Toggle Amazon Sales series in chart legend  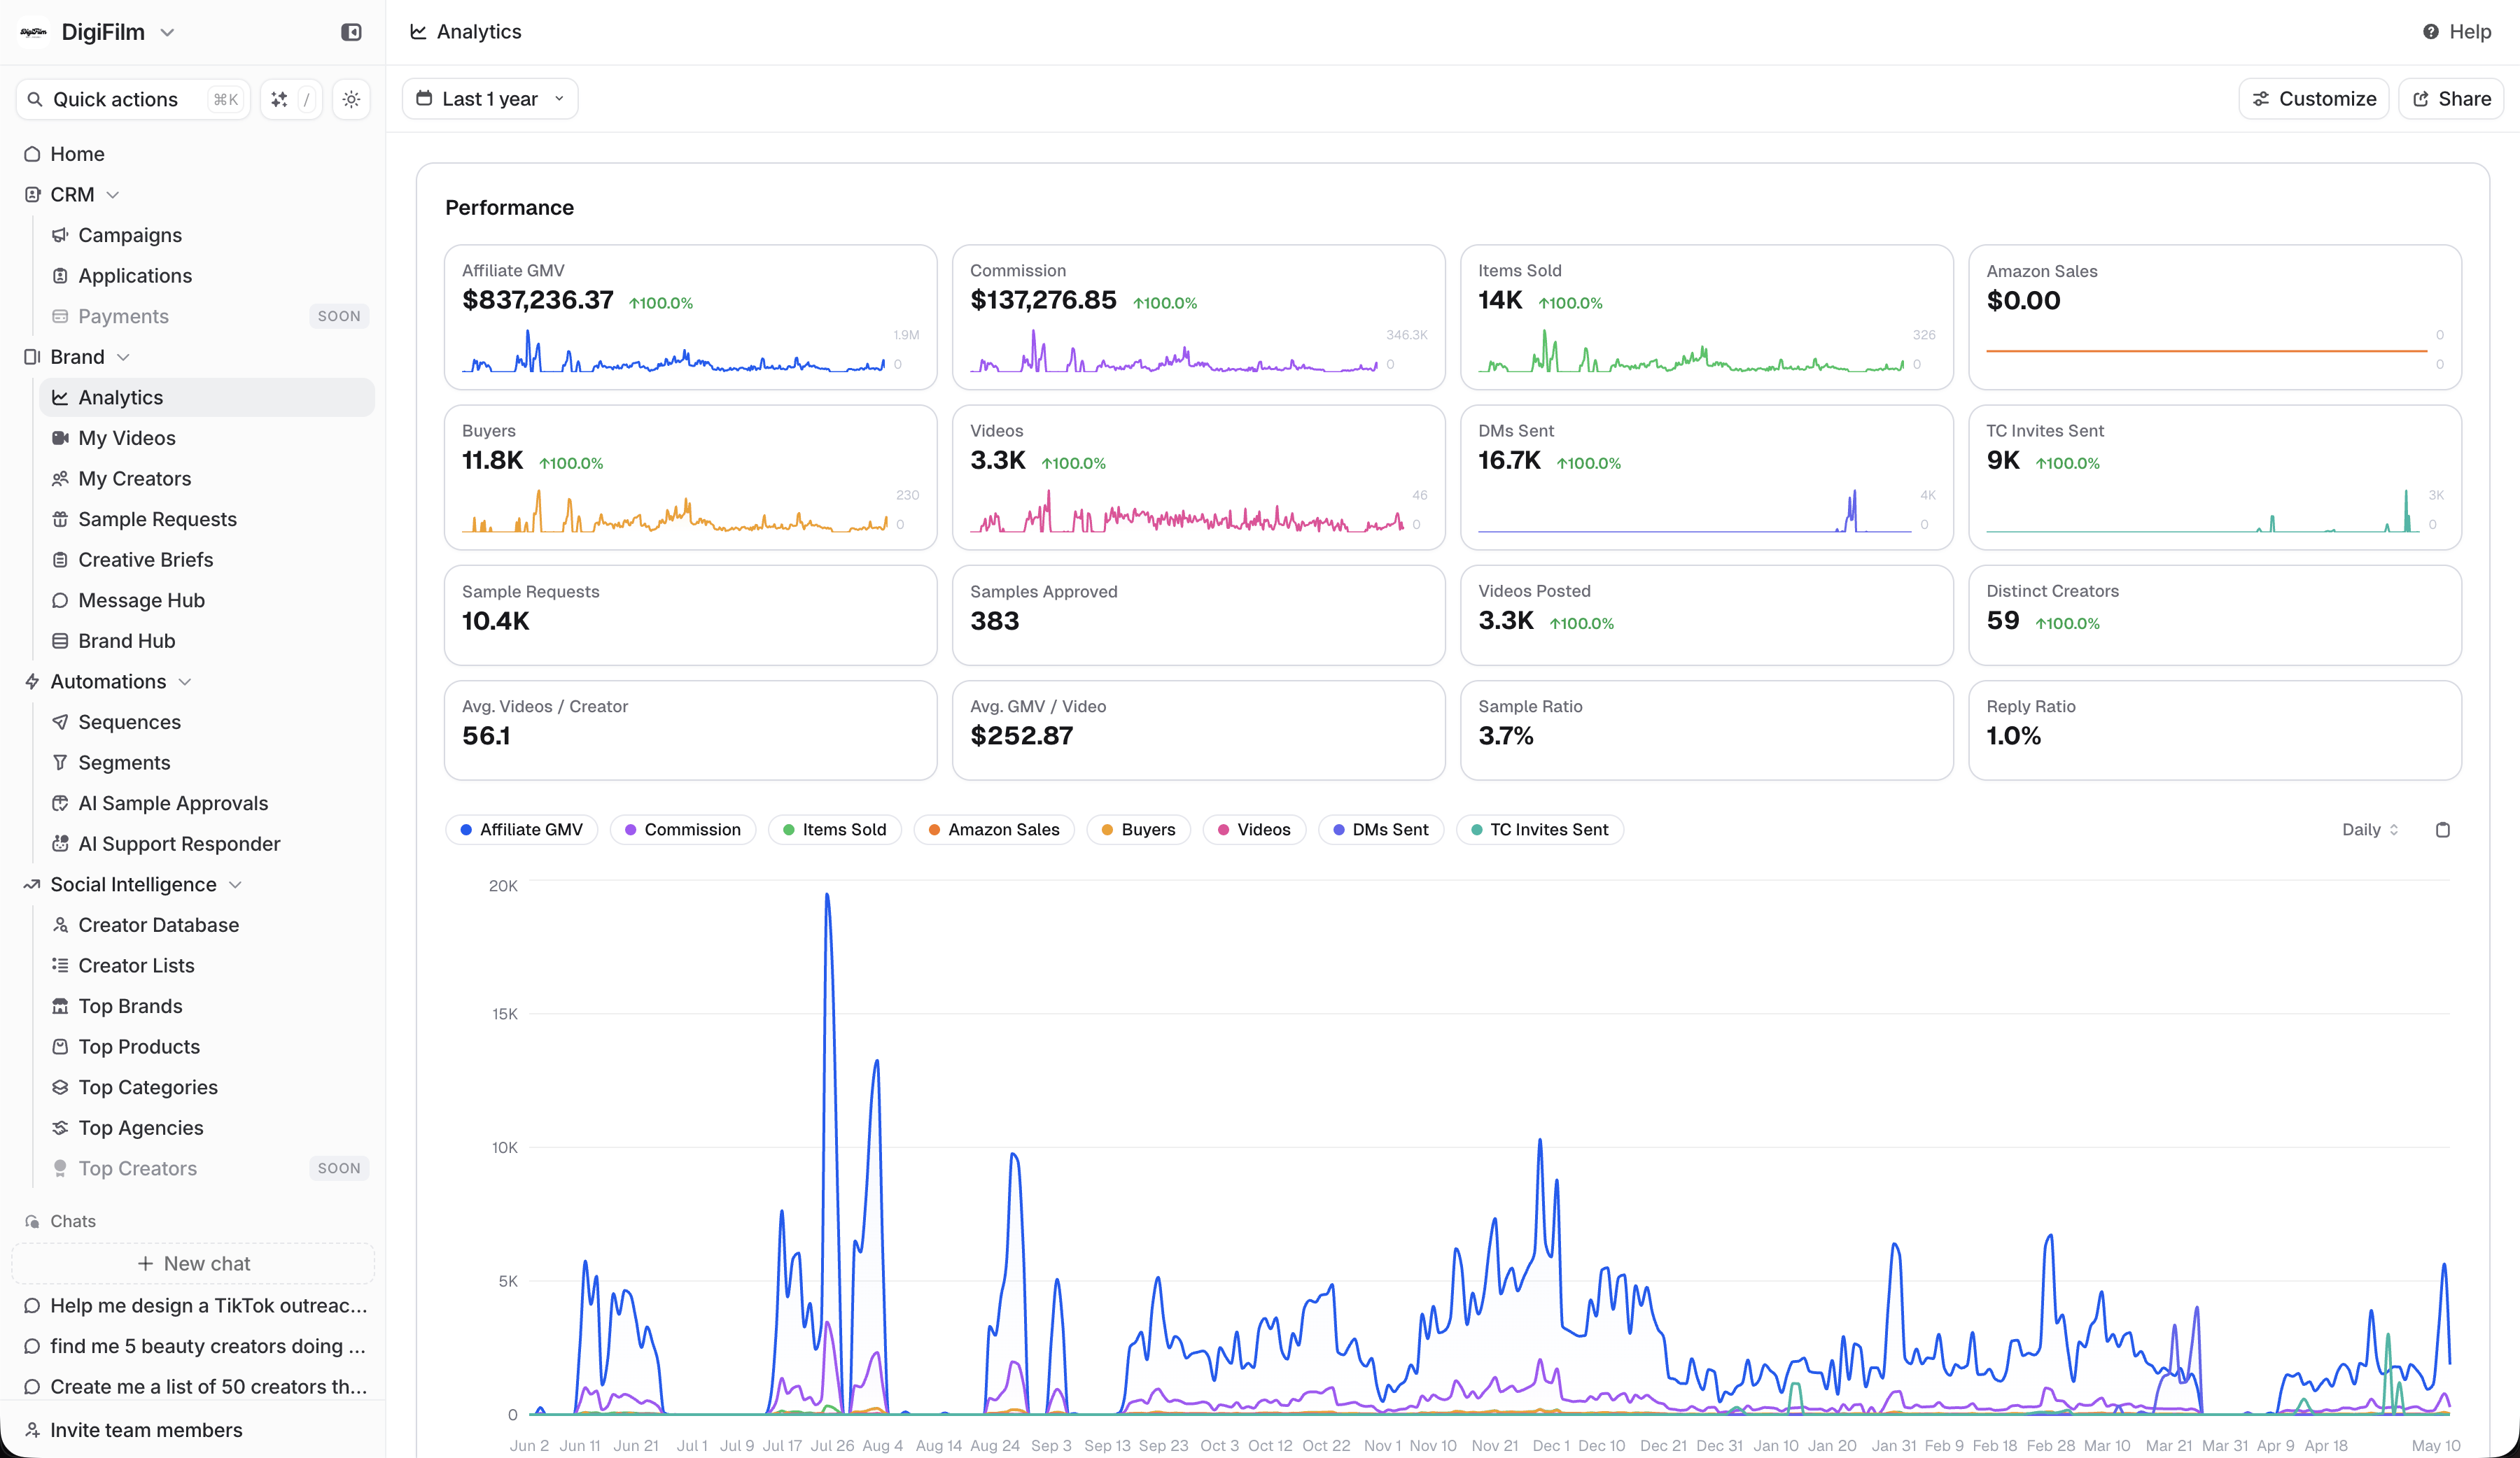994,830
